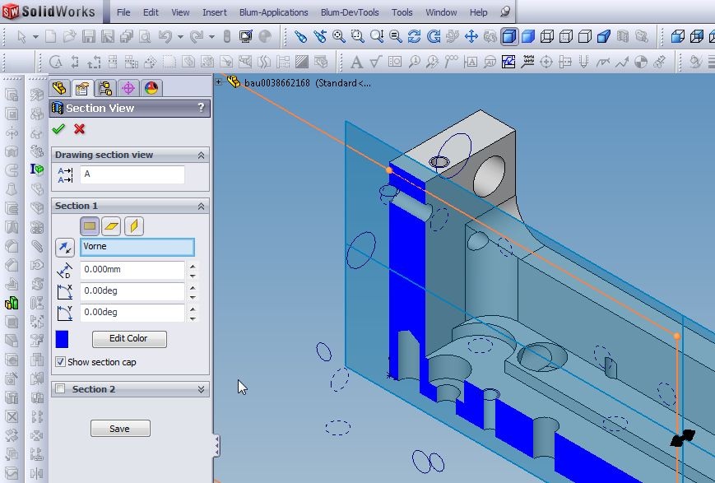Click the Center of Mass icon
715x483 pixels.
[x=641, y=62]
